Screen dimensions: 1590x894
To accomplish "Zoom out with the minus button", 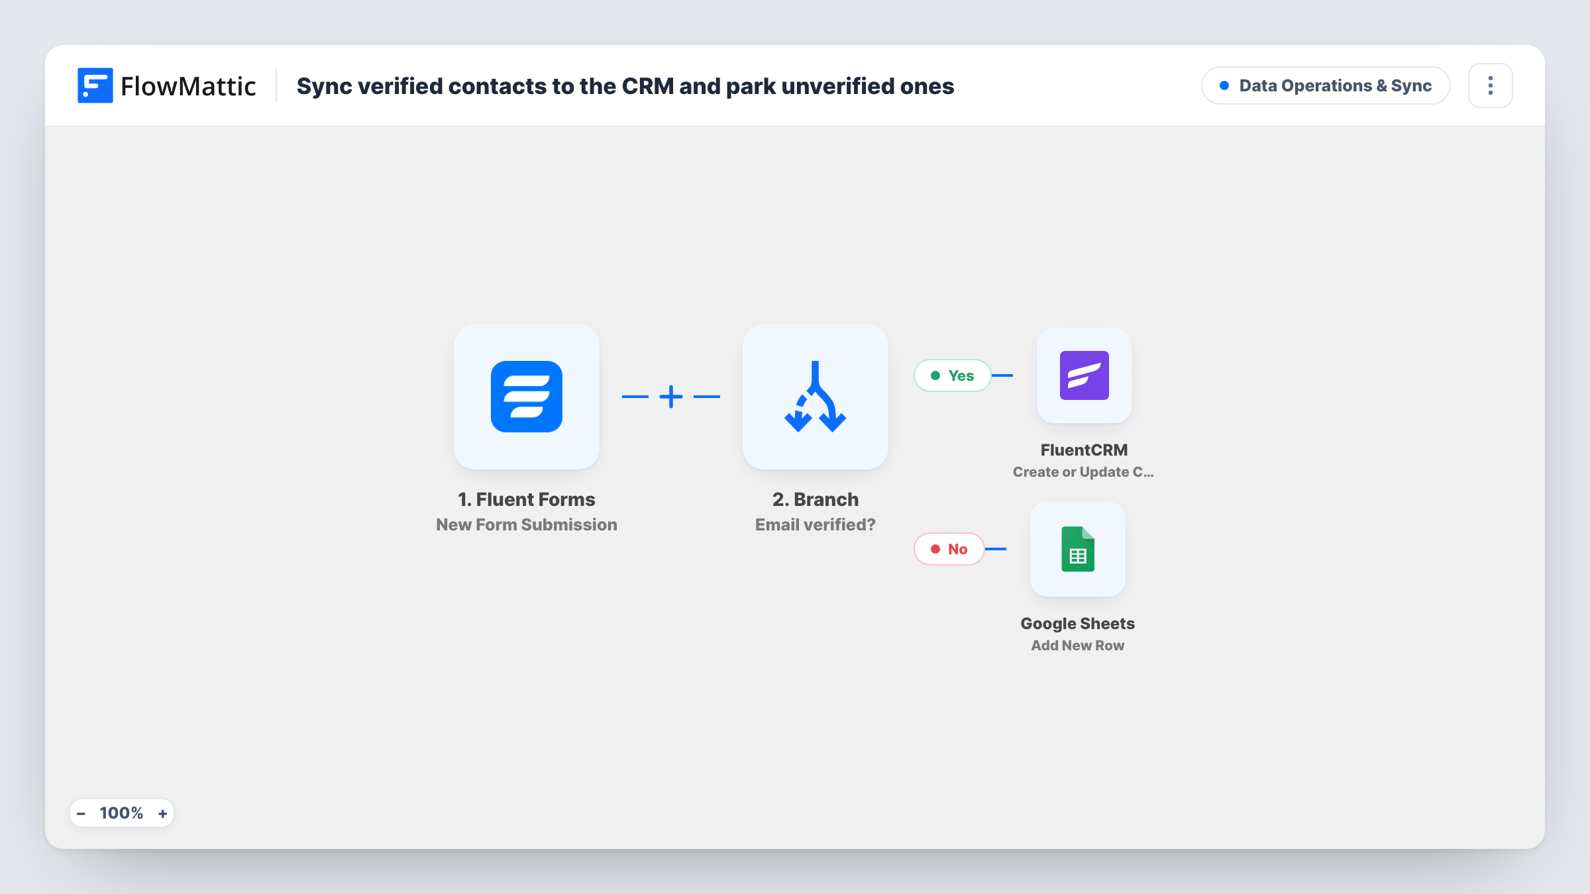I will pos(81,813).
